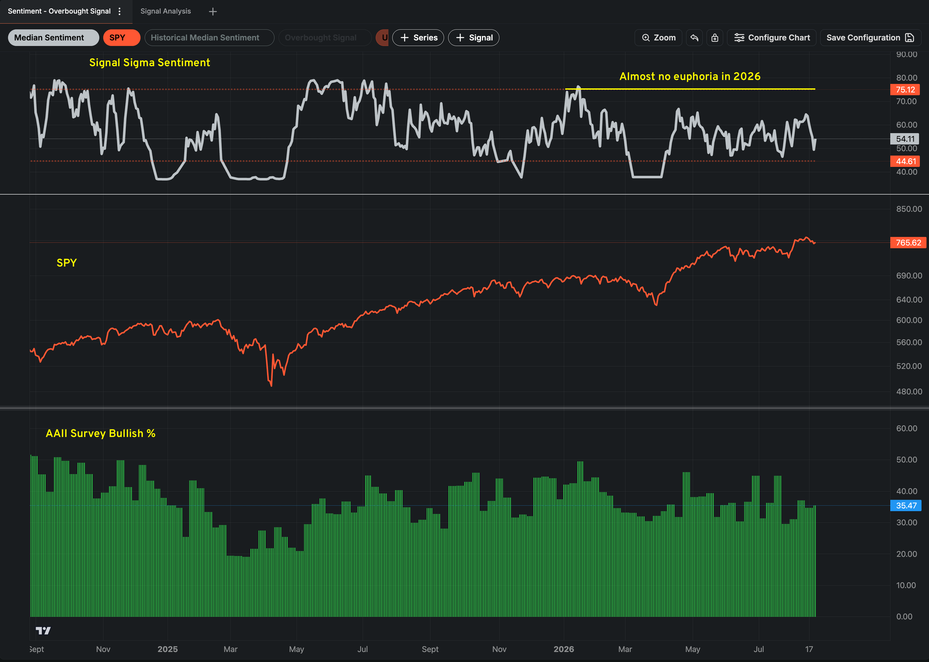Screen dimensions: 929x662
Task: Click the 690.00 tick on SPY price scale
Action: click(x=909, y=275)
